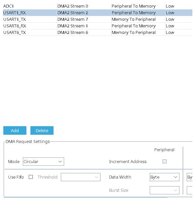Open the Fifo Threshold dropdown
Viewport: 195px width, 198px height.
point(81,177)
